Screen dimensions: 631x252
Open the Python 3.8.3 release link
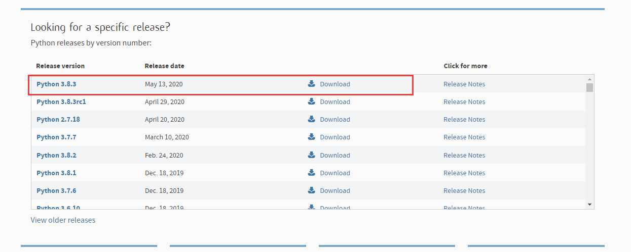click(x=56, y=84)
